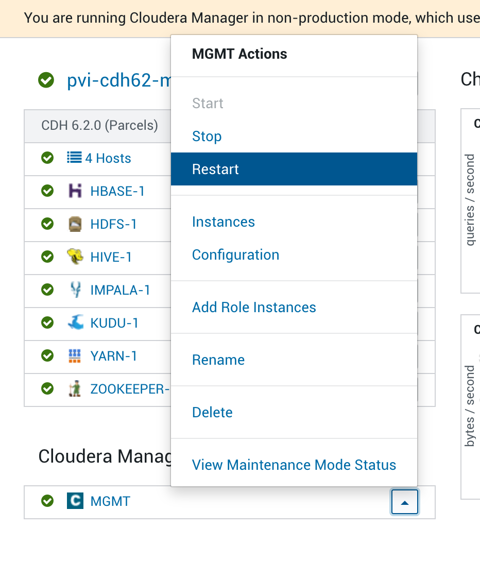Click the ZooKeeper service icon
Screen dimensions: 480x578
(75, 389)
